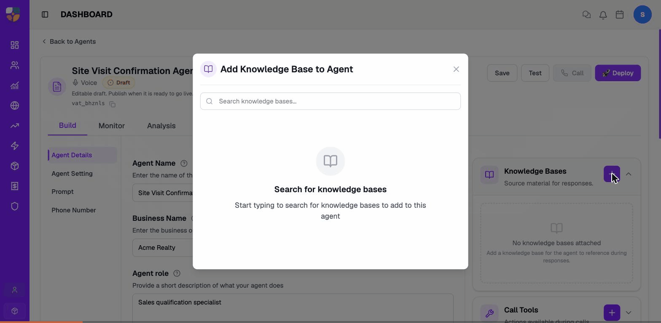Click the Voice label with microphone
The image size is (661, 323).
[85, 83]
